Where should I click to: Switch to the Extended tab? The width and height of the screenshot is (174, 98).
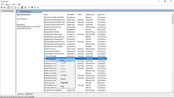click(x=20, y=94)
